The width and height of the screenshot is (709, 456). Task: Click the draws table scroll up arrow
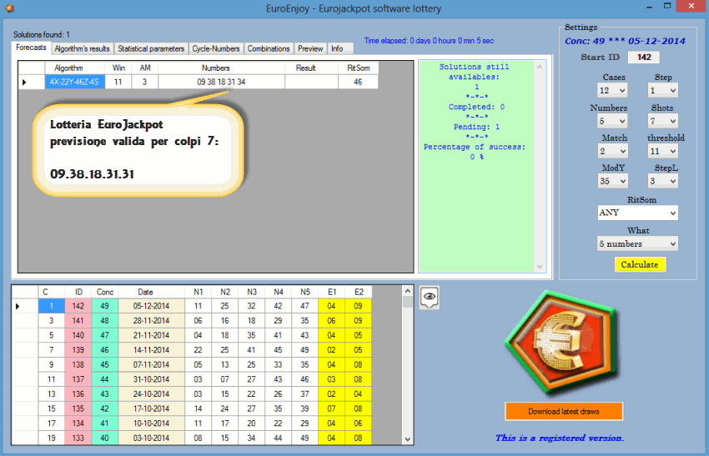point(407,292)
